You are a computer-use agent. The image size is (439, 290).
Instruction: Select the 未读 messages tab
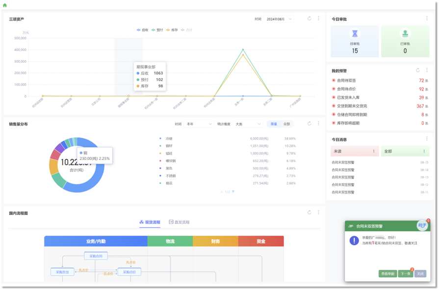(354, 151)
